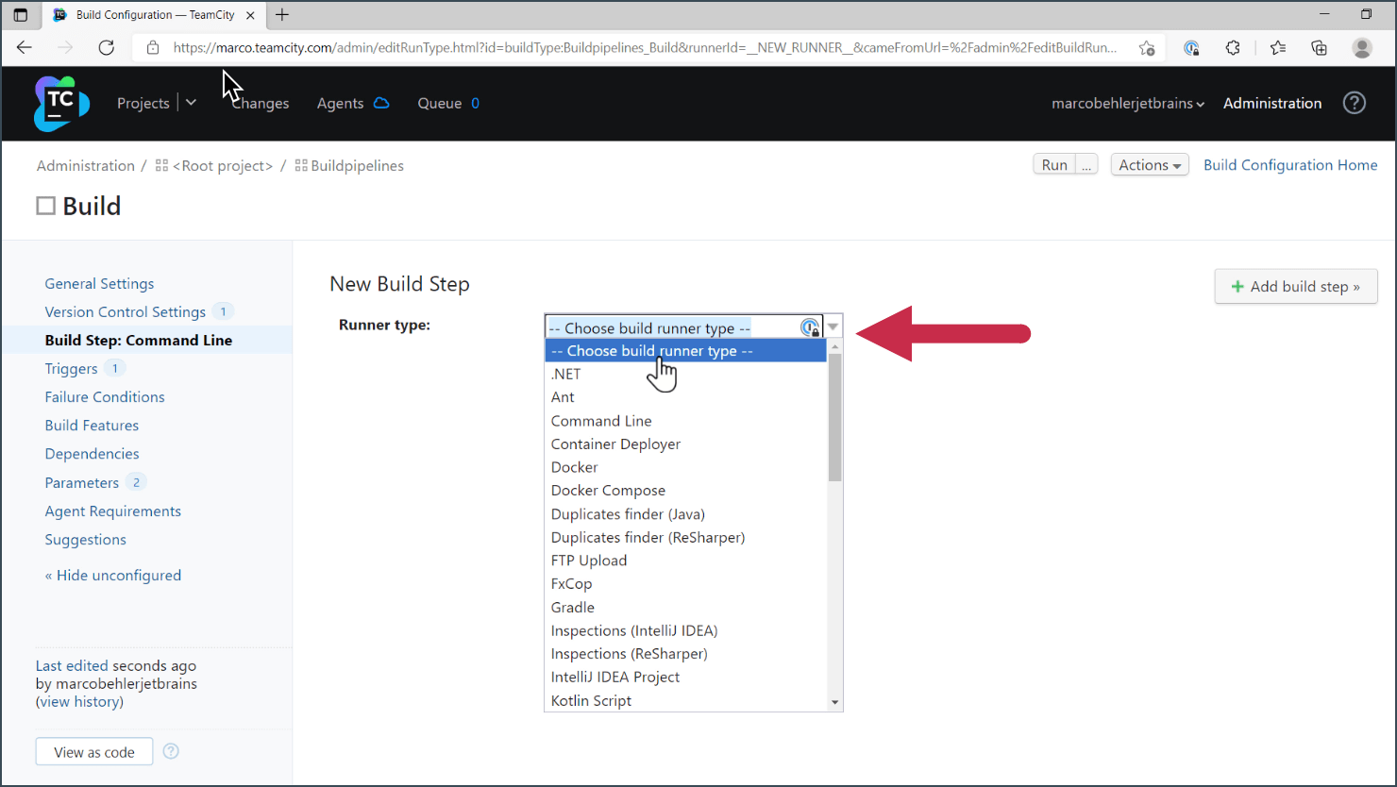Image resolution: width=1397 pixels, height=787 pixels.
Task: Open marcobehlerjetbrains user menu
Action: (1127, 104)
